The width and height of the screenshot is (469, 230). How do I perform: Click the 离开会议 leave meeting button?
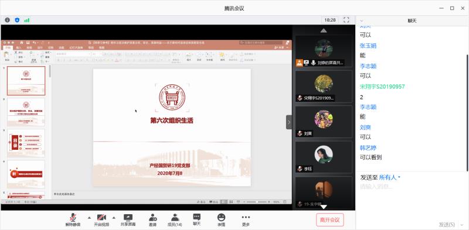[x=330, y=220]
